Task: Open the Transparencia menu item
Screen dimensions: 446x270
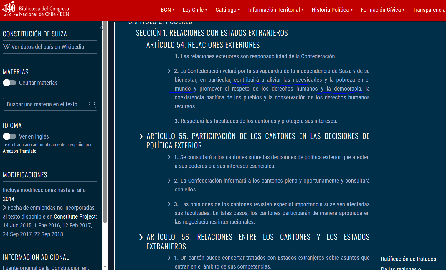Action: point(429,10)
